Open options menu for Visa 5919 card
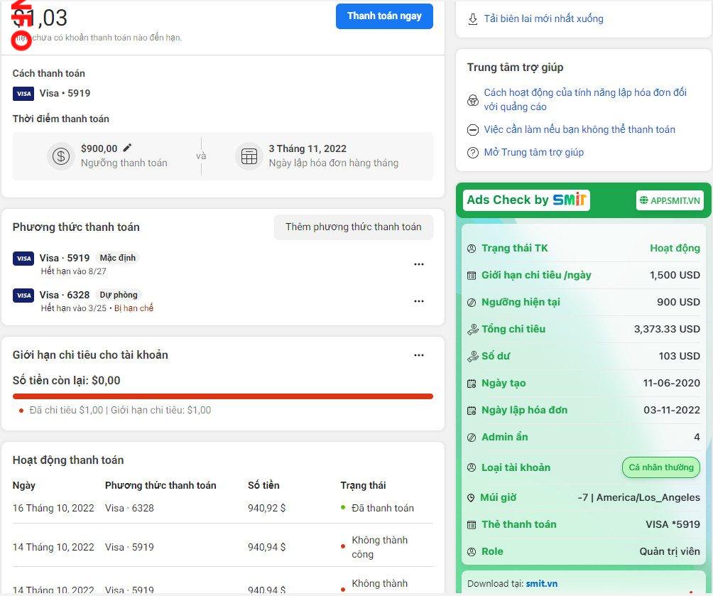 418,264
